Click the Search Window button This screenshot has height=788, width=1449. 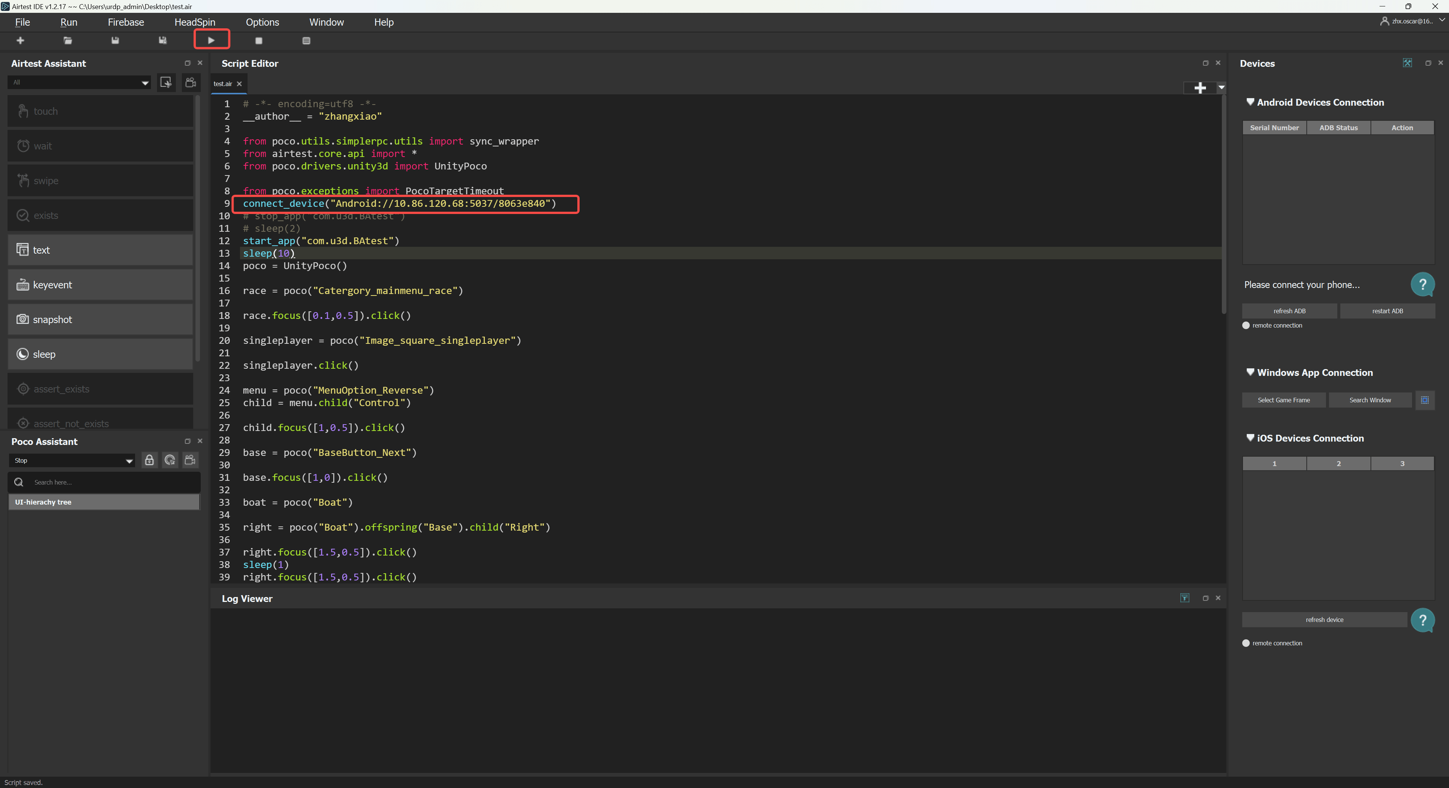coord(1370,400)
